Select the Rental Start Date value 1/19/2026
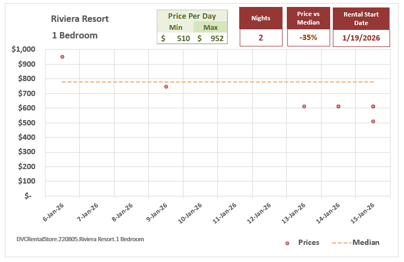 pyautogui.click(x=362, y=38)
